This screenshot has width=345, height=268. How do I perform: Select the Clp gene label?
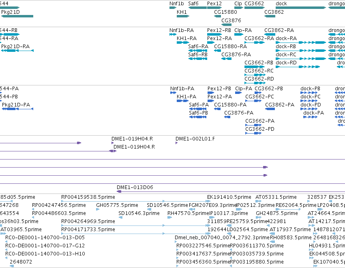pos(238,4)
